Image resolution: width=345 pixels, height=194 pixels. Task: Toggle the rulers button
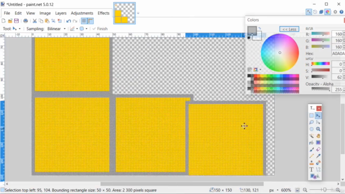coord(91,21)
